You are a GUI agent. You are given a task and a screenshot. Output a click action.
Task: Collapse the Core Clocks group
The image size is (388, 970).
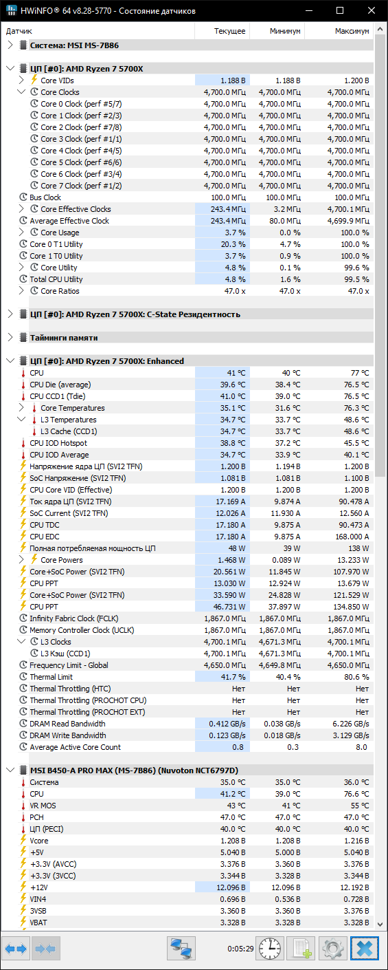click(21, 92)
